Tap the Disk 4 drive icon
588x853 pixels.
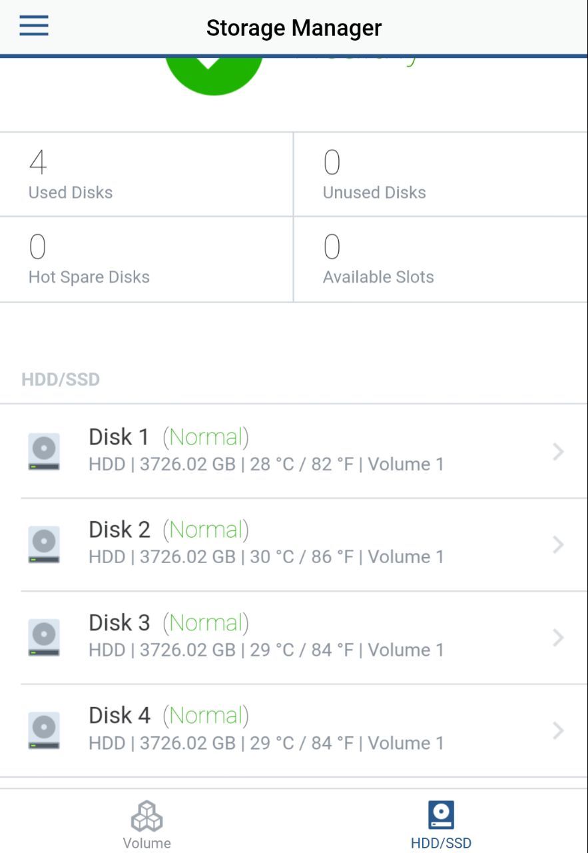(44, 730)
